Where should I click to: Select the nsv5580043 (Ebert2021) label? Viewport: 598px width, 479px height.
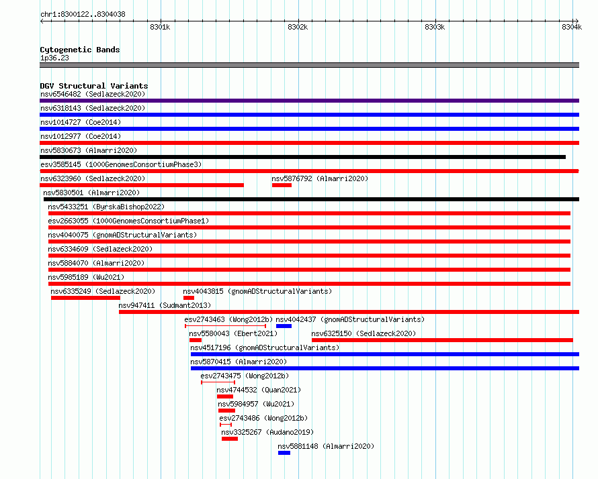click(233, 333)
